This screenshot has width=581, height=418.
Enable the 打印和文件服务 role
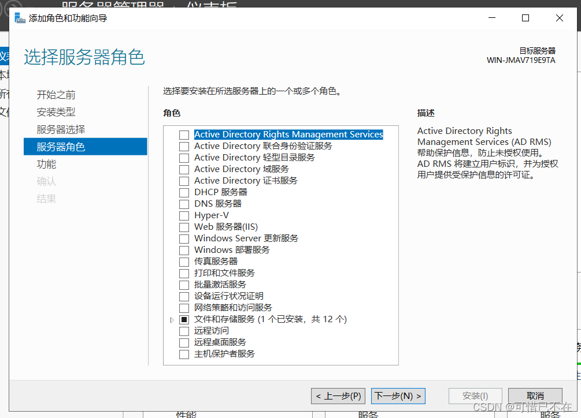tap(184, 273)
